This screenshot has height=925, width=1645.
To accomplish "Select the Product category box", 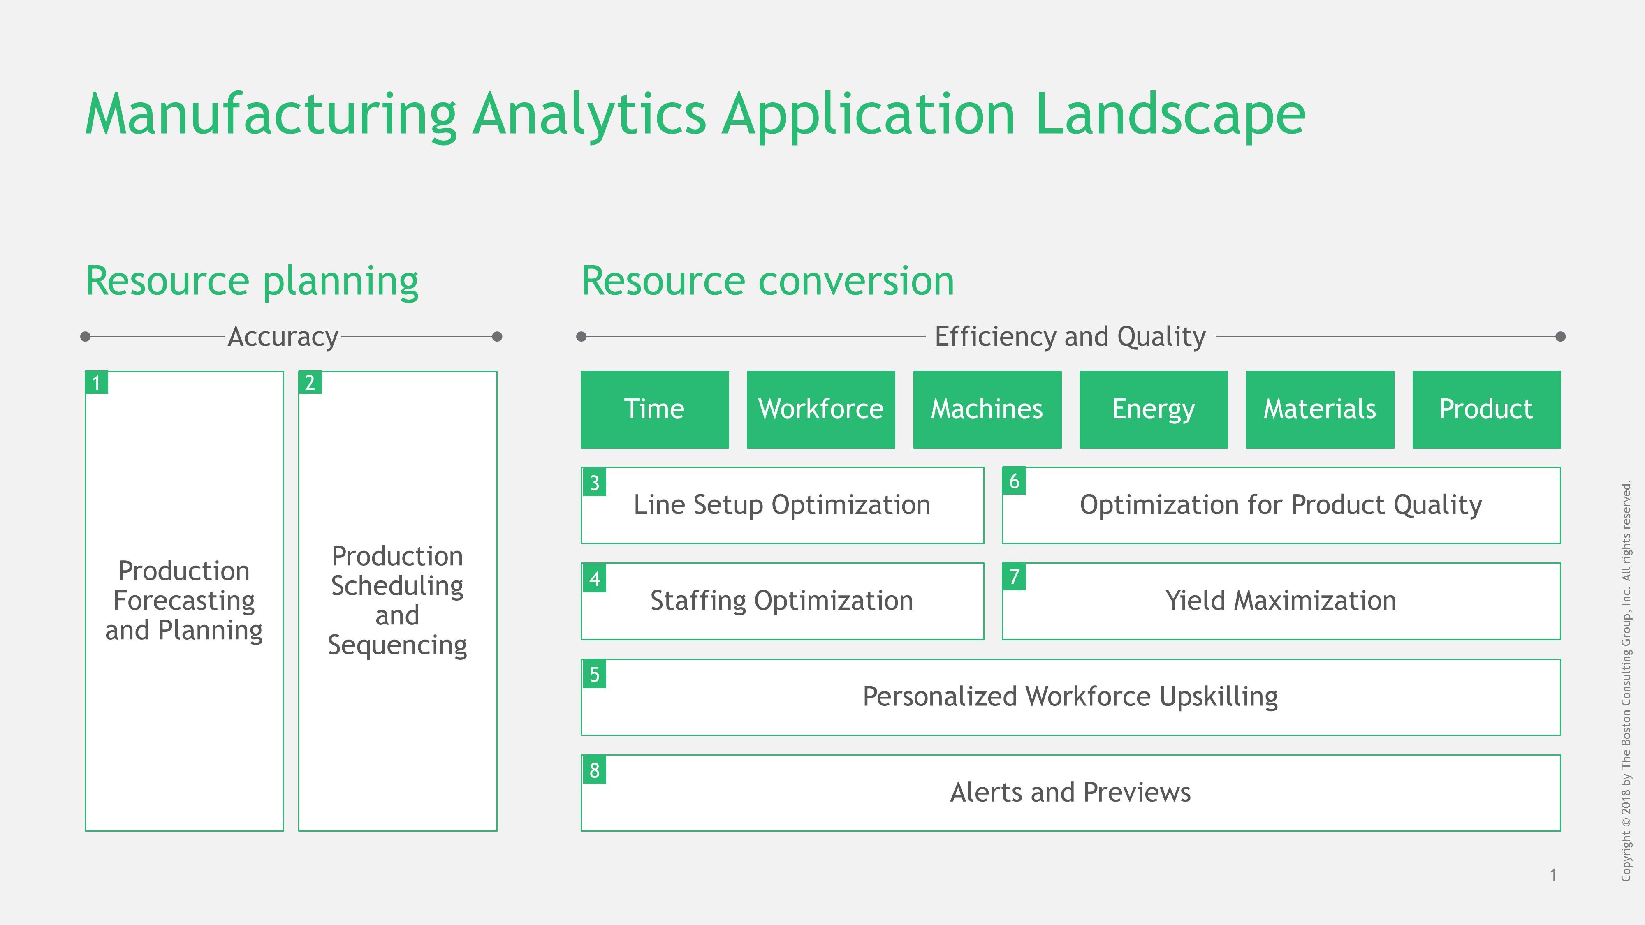I will tap(1487, 409).
